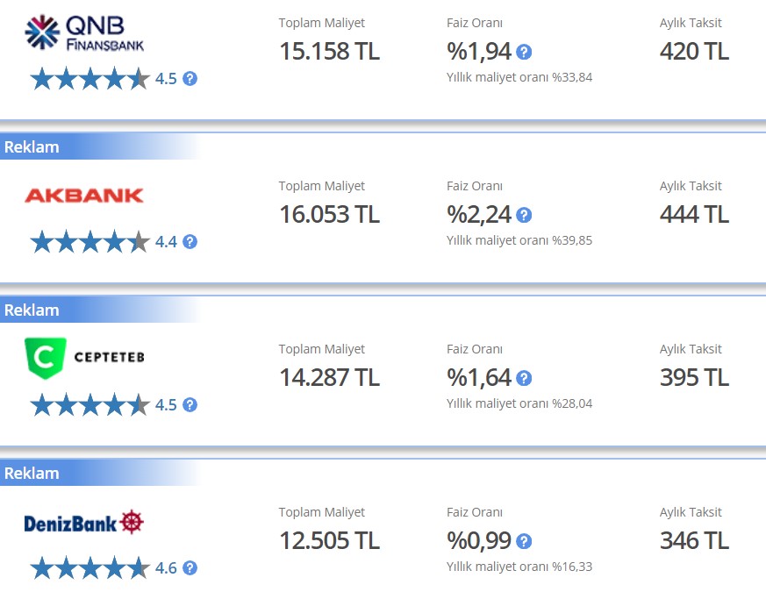Click the 395 TL monthly installment
Image resolution: width=766 pixels, height=599 pixels.
point(694,378)
